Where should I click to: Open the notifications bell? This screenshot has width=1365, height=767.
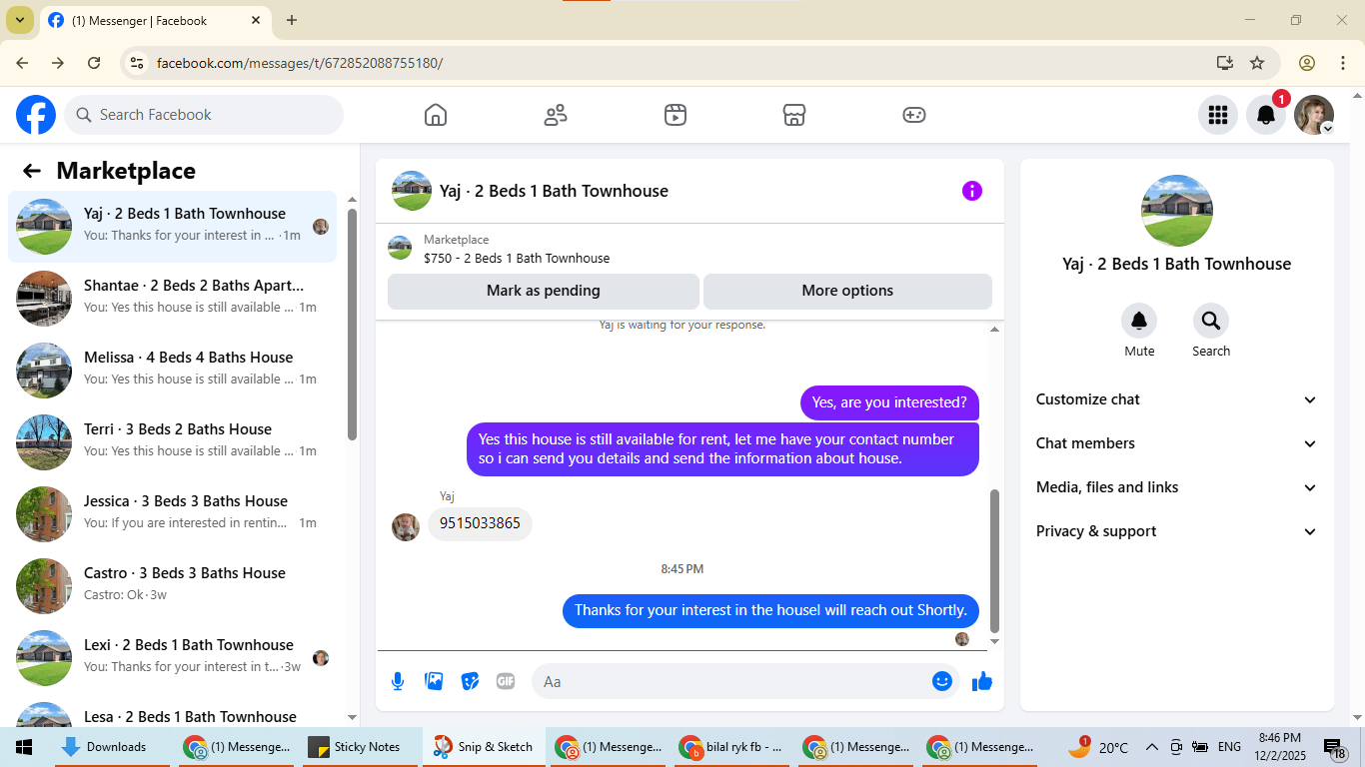[1266, 115]
